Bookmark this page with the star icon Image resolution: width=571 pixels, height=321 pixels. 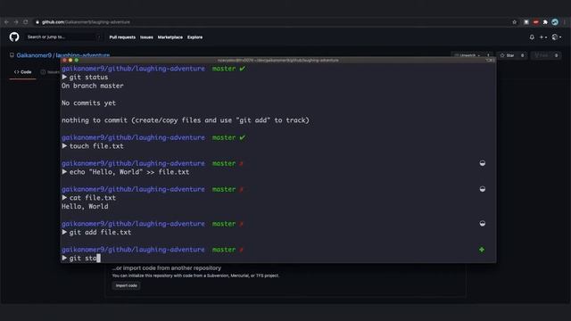click(x=514, y=22)
